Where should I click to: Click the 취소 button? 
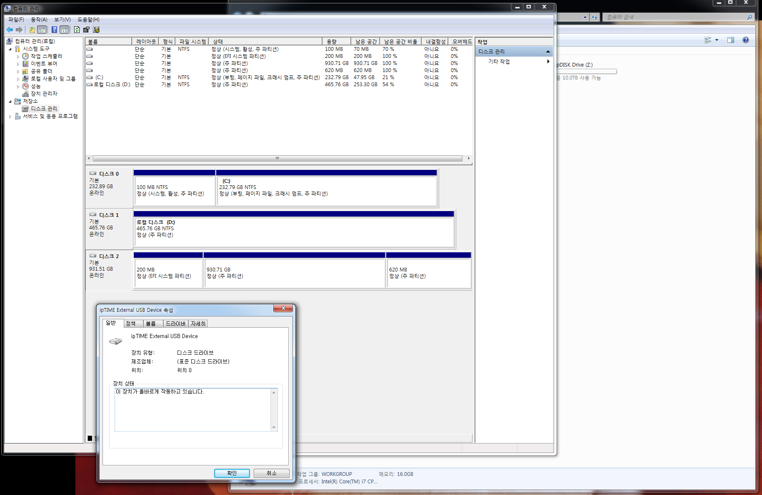click(x=272, y=473)
